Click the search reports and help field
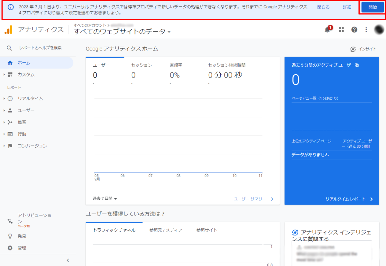 click(x=40, y=48)
